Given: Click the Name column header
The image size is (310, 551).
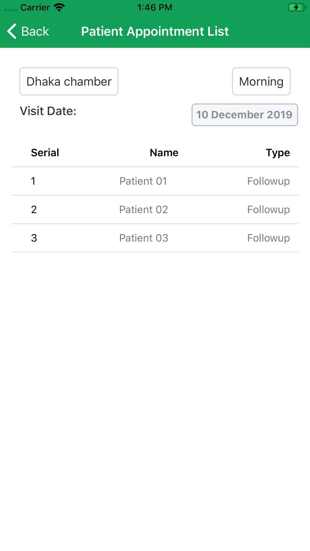Looking at the screenshot, I should pyautogui.click(x=164, y=152).
